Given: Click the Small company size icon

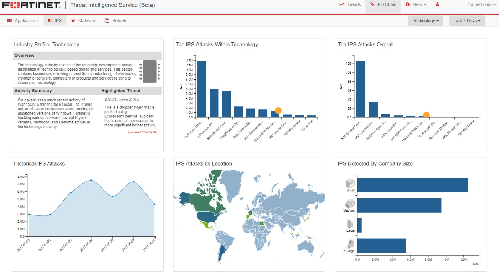Looking at the screenshot, I should pos(350,183).
